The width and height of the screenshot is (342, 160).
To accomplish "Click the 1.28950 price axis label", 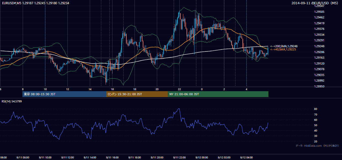I will (320, 86).
